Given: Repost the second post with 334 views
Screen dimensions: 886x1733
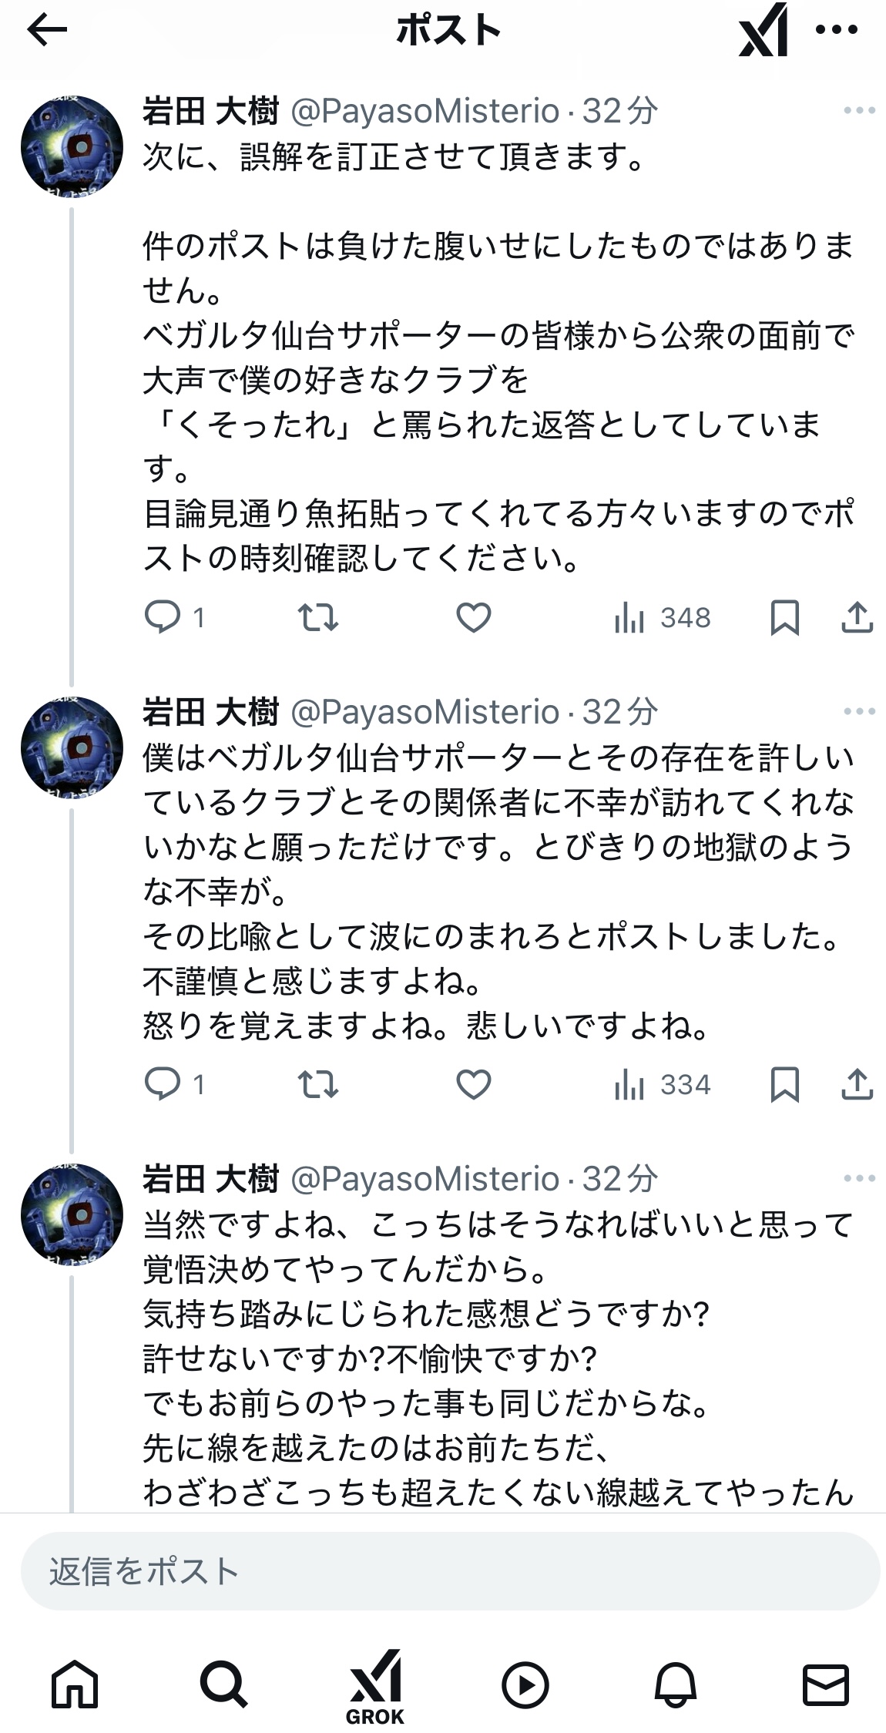Looking at the screenshot, I should click(x=318, y=1085).
